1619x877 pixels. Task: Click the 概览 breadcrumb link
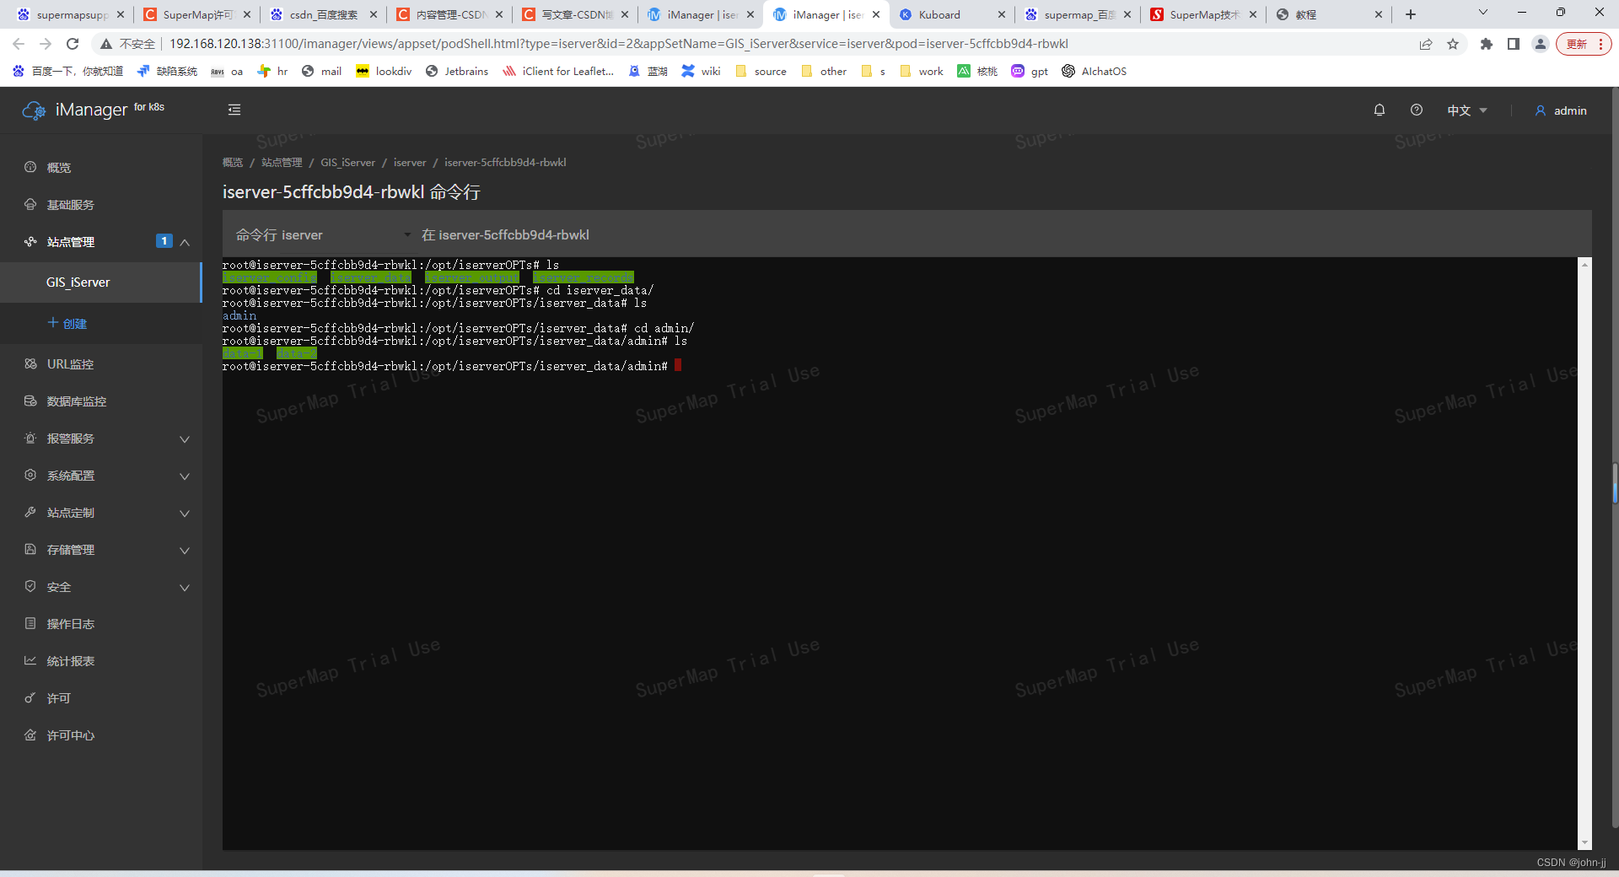[233, 163]
